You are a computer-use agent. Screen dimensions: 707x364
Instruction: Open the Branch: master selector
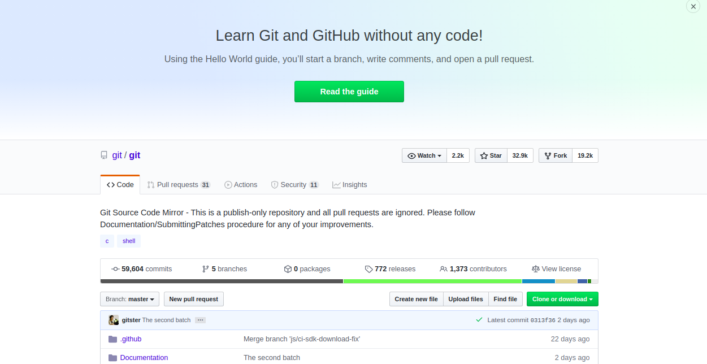tap(129, 299)
